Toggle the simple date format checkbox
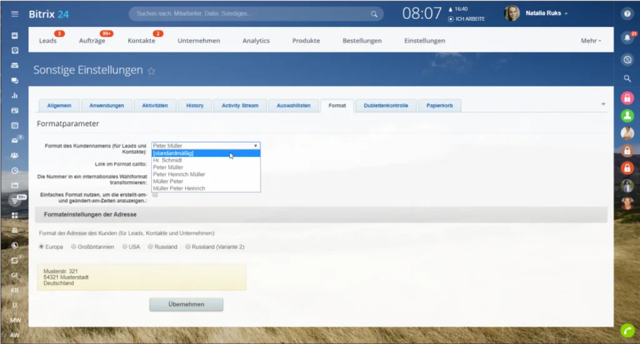 pyautogui.click(x=155, y=194)
